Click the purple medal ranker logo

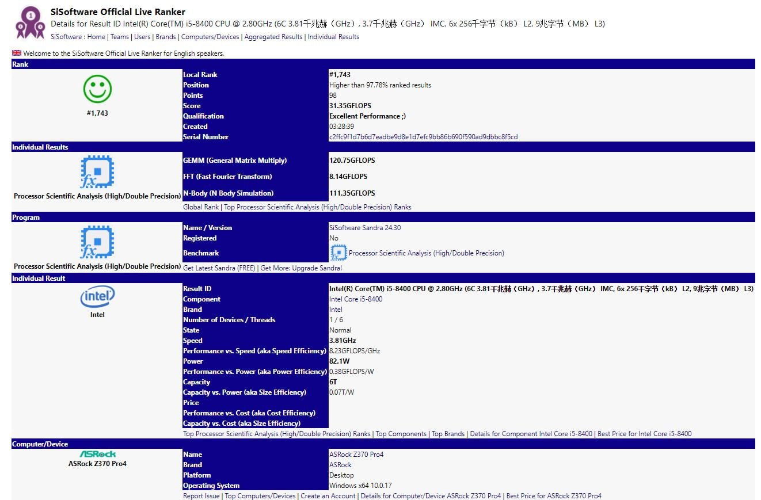pos(31,22)
